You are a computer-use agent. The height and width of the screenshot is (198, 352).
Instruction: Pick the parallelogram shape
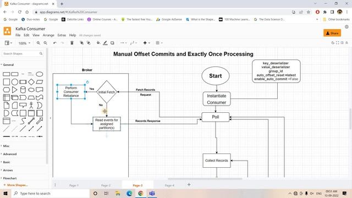coord(40,82)
